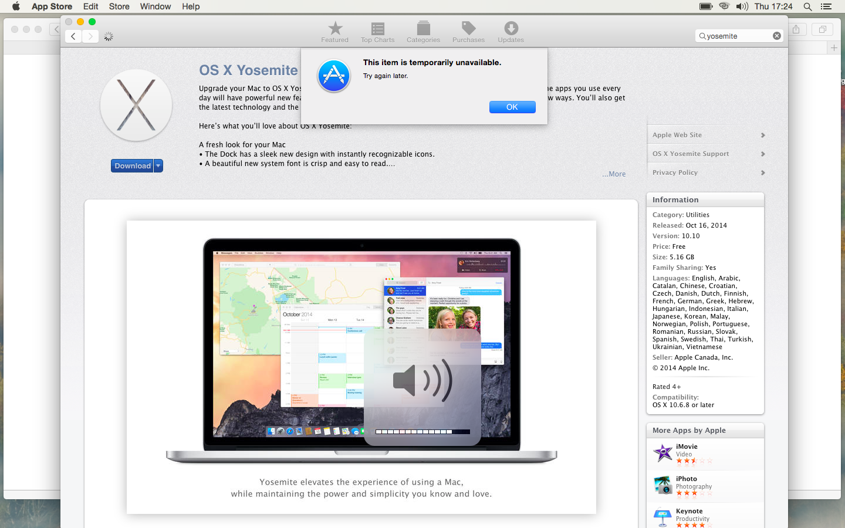
Task: Open the Categories section
Action: click(423, 32)
